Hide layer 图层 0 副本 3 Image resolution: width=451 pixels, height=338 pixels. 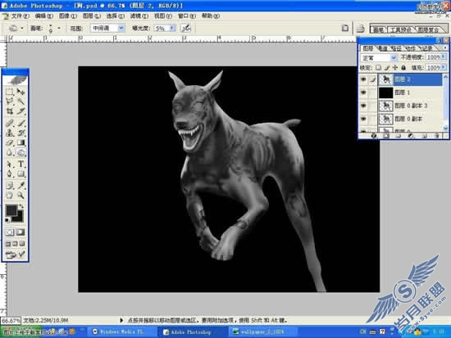[x=363, y=106]
